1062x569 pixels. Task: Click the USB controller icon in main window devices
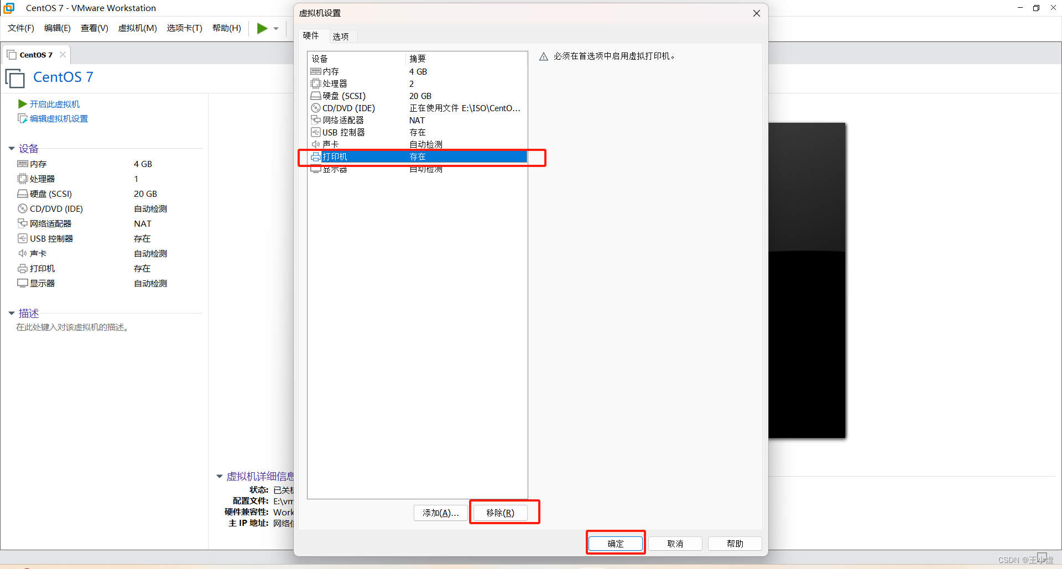click(x=23, y=238)
